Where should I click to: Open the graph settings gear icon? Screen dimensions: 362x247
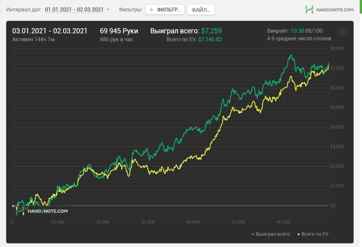[342, 32]
